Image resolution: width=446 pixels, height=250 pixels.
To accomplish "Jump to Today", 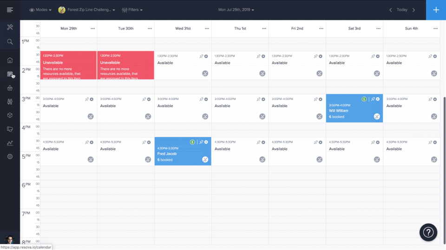I will click(402, 10).
